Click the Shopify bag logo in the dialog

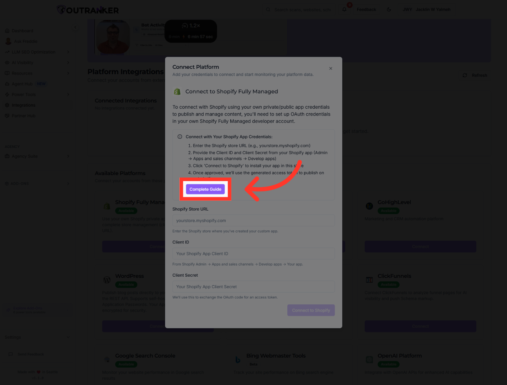pyautogui.click(x=177, y=92)
